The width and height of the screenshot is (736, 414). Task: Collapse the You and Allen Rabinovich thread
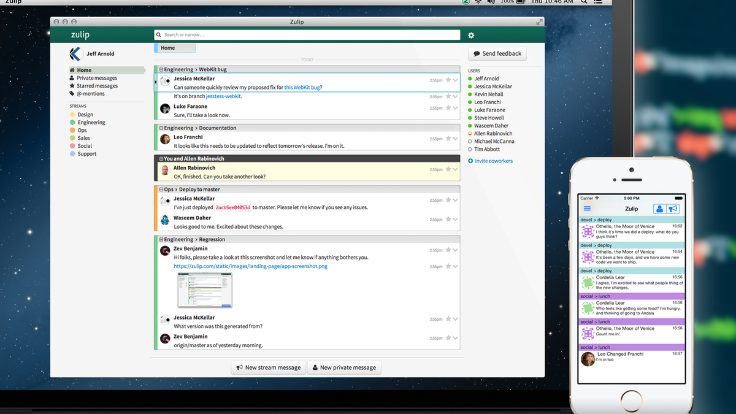point(161,159)
